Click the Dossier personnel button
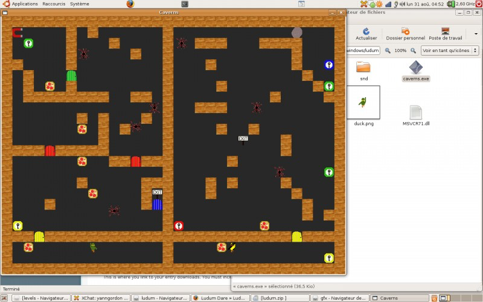 point(405,34)
